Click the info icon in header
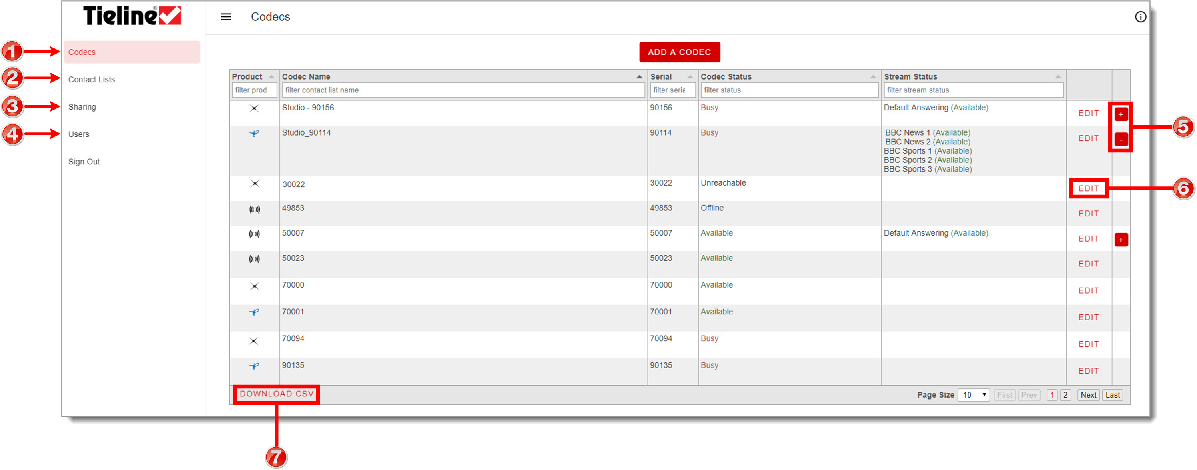 point(1140,17)
